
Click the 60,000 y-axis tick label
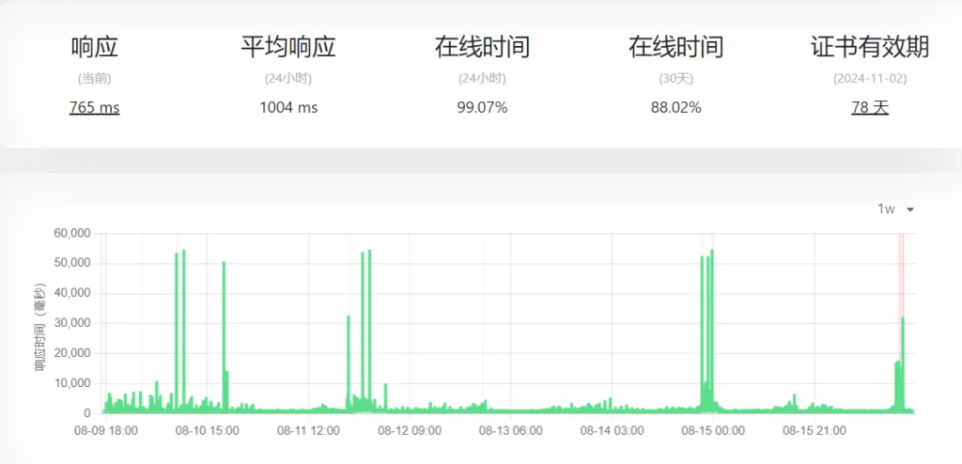[71, 233]
